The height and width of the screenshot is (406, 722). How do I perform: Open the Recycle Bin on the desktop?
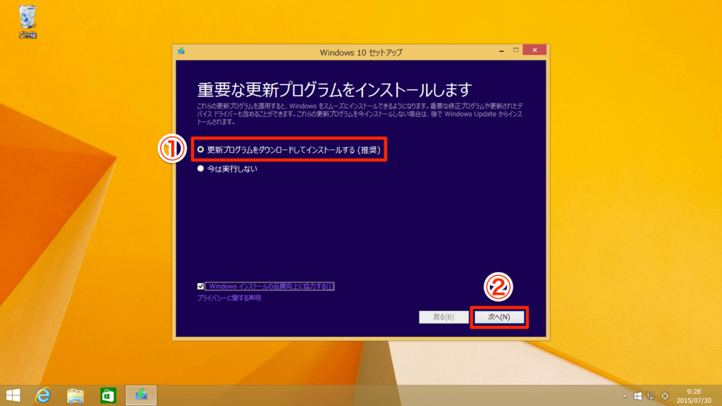27,16
